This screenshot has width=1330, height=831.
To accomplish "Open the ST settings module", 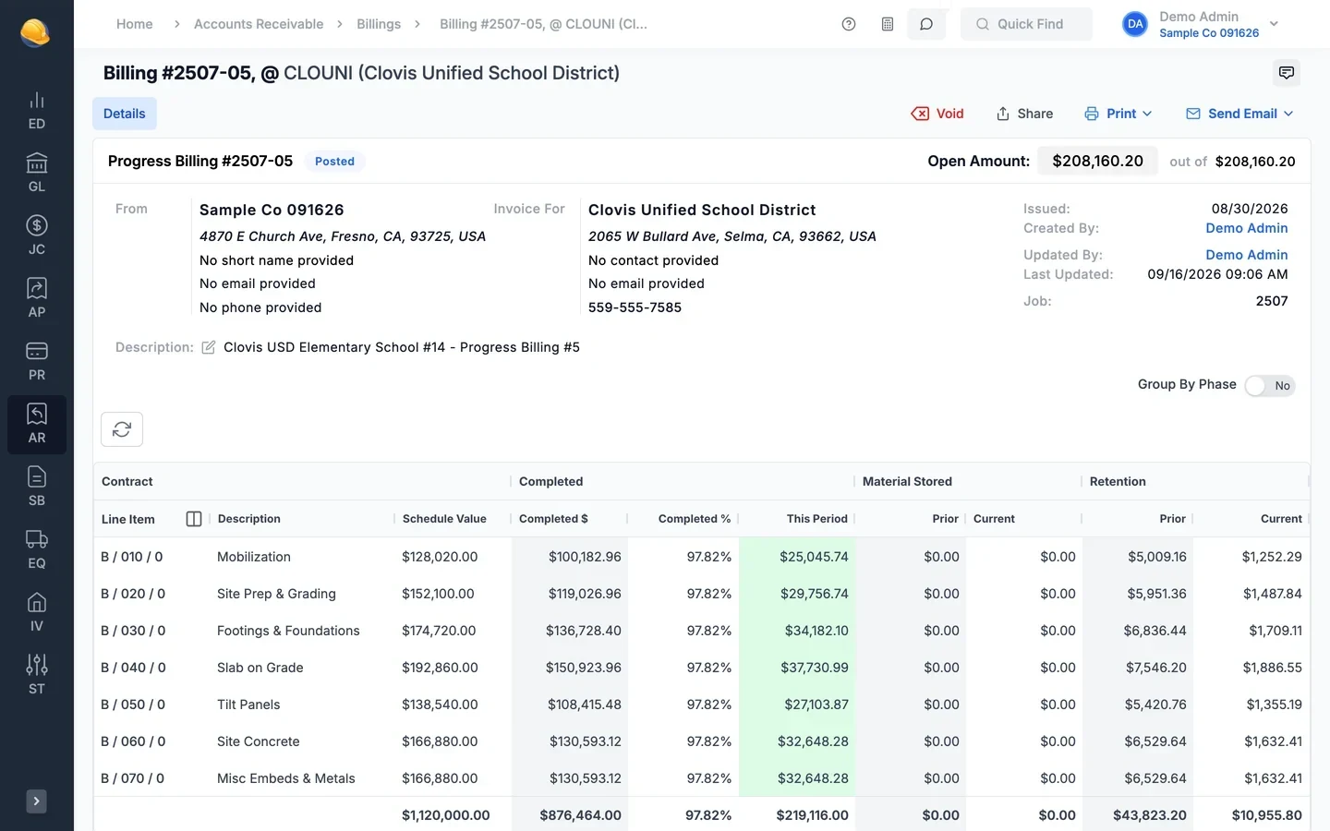I will (x=37, y=676).
